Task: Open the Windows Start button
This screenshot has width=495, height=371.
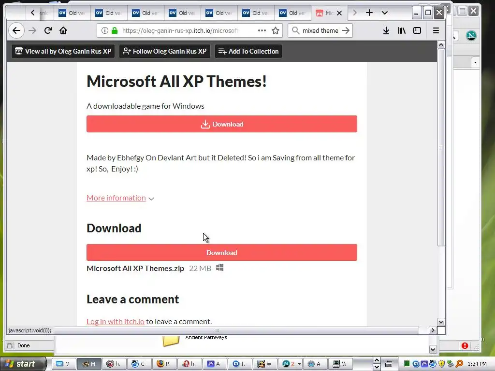Action: [23, 364]
